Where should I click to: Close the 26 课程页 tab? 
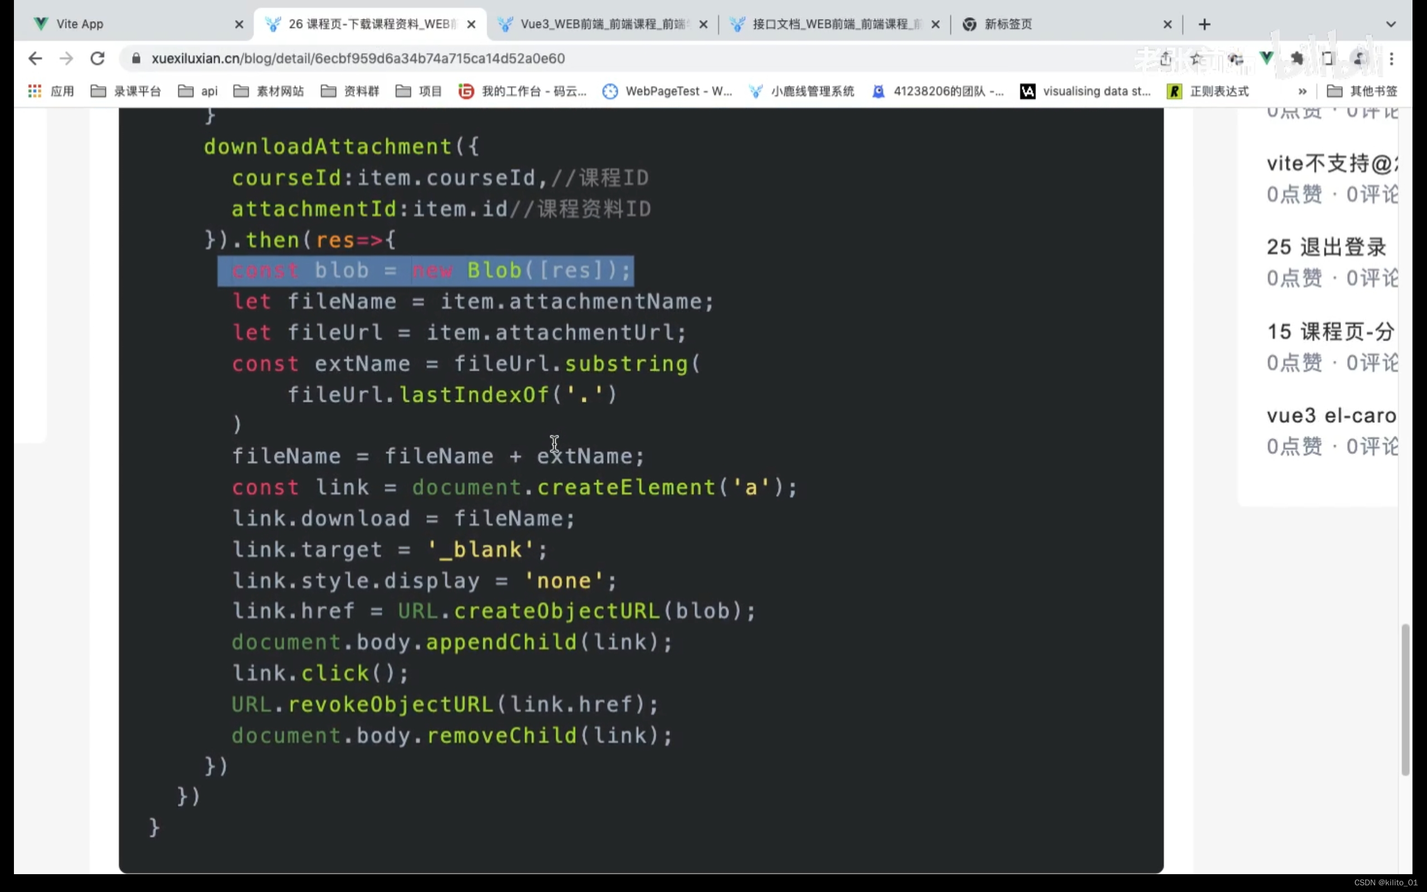[x=471, y=24]
